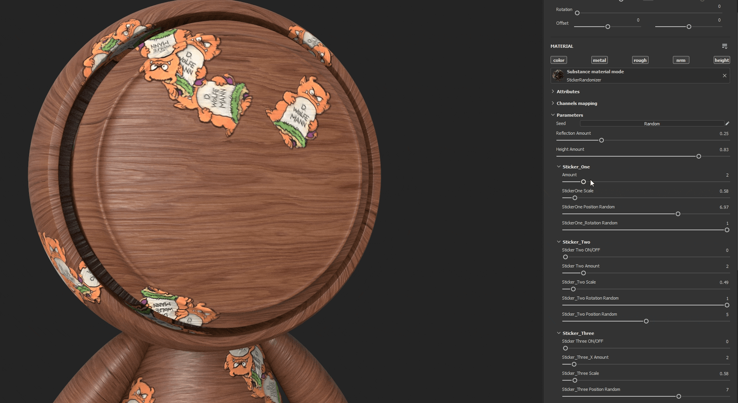Click the second Offset slider handle
Image resolution: width=738 pixels, height=403 pixels.
tap(689, 27)
